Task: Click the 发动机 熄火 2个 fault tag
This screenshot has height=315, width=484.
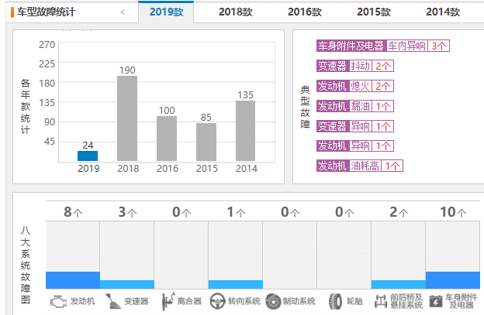Action: 355,86
